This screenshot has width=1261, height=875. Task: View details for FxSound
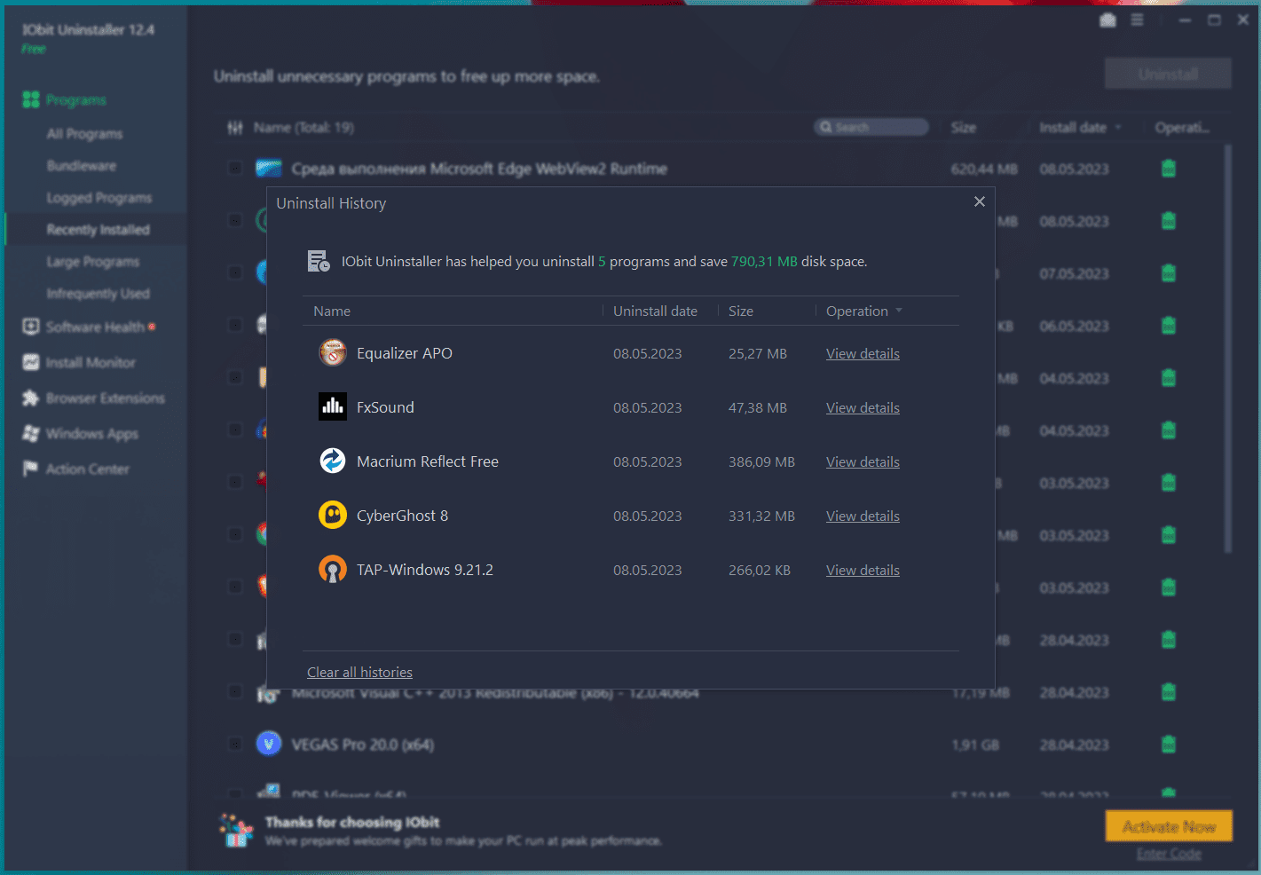[863, 407]
